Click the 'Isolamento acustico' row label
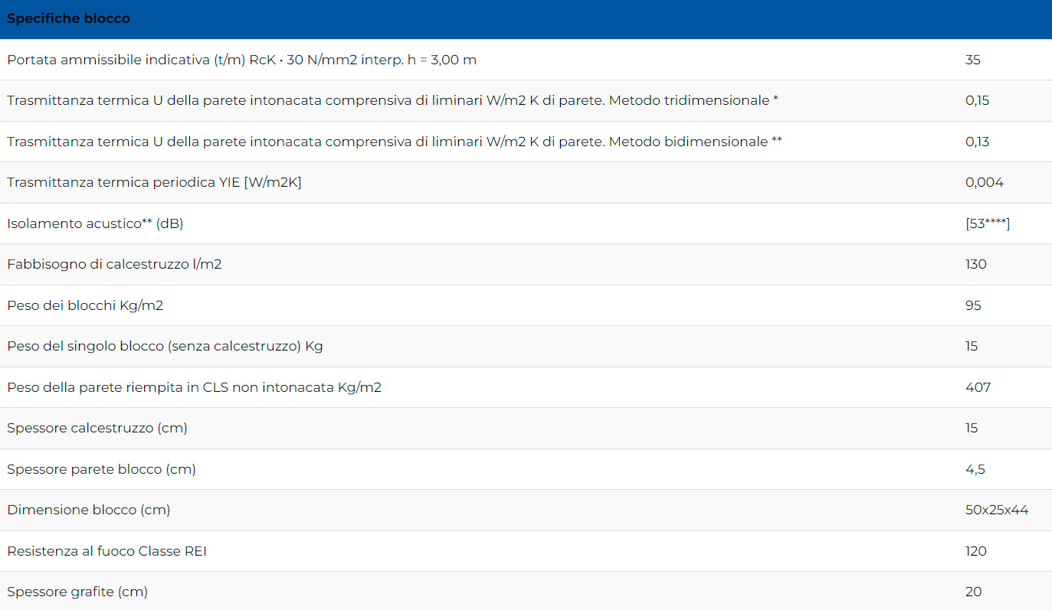 click(x=95, y=223)
